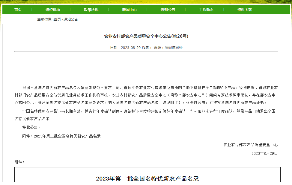The image size is (292, 185).
Task: Go to the 政策法规 section
Action: [91, 10]
